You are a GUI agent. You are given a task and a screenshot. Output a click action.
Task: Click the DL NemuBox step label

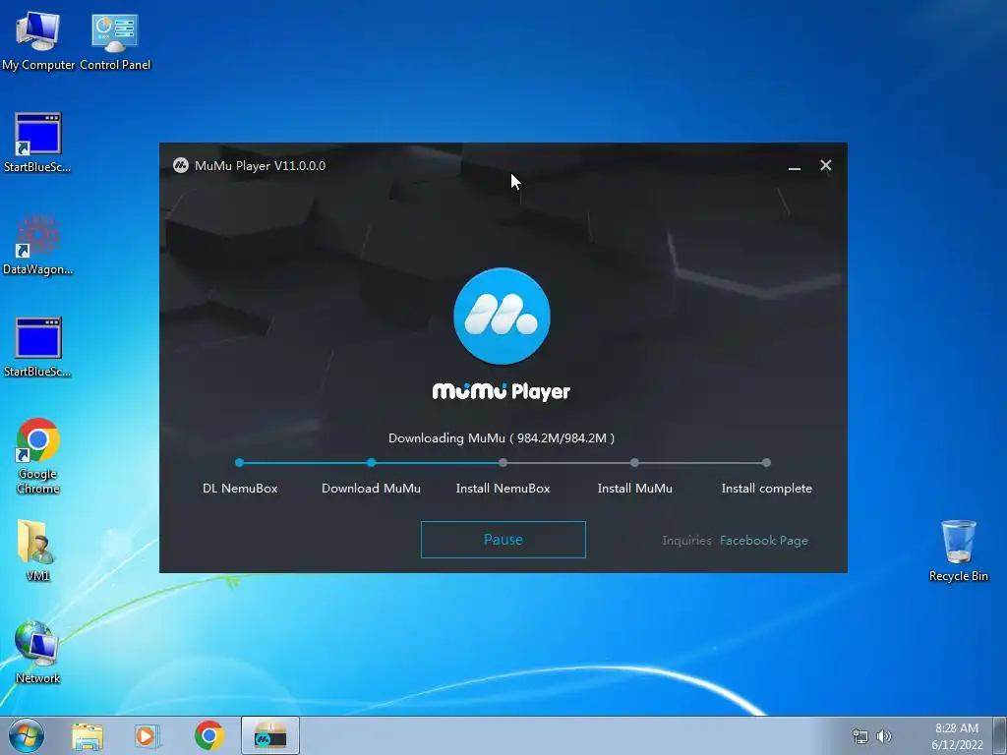point(240,488)
